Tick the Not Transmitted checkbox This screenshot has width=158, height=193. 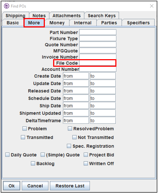[74, 137]
